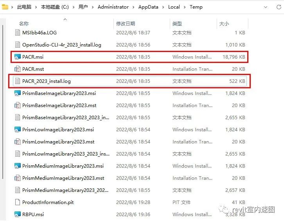This screenshot has height=222, width=284.
Task: Click the ProductInformation.pit file icon
Action: [17, 202]
